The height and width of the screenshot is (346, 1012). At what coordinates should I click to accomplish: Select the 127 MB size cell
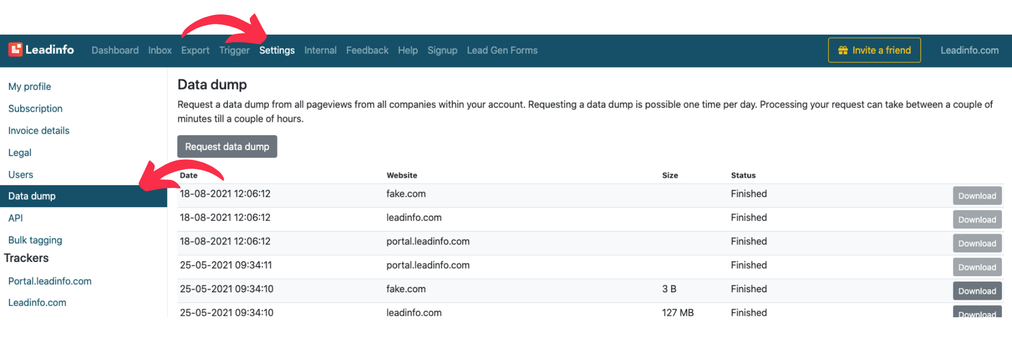678,312
